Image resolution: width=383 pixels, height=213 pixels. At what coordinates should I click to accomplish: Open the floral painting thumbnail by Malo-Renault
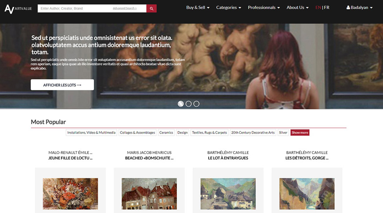coord(70,193)
